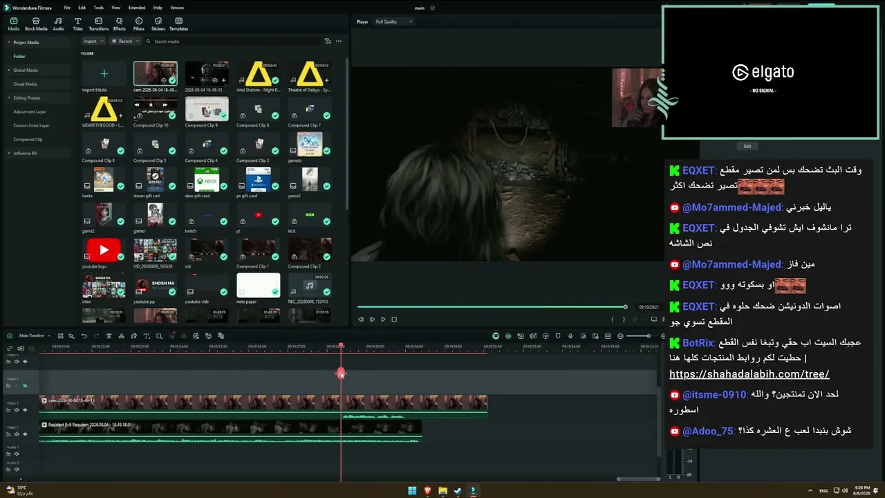Open the Stock Media tab
This screenshot has height=498, width=885.
[36, 24]
